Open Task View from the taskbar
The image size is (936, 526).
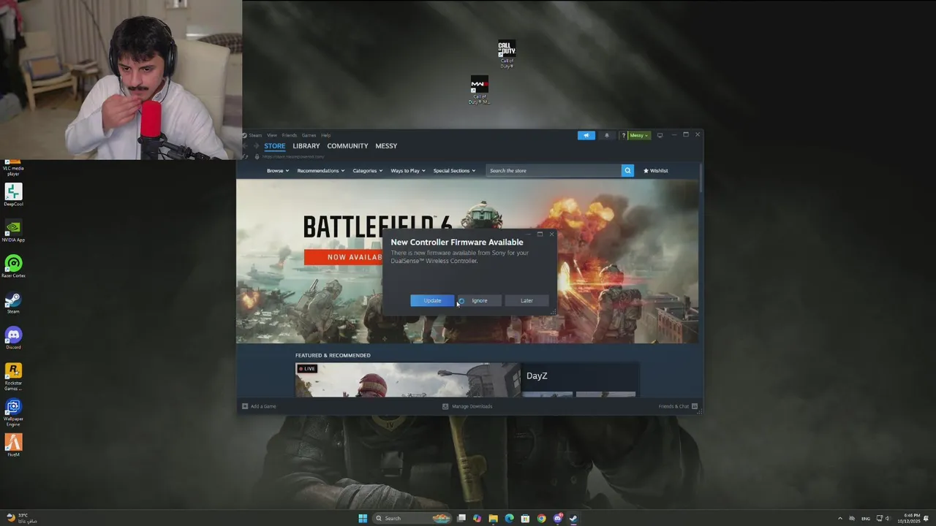tap(461, 519)
